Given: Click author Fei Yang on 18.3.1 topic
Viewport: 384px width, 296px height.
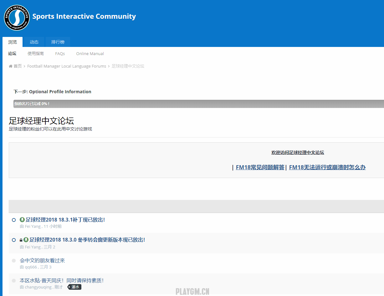Looking at the screenshot, I should coord(33,226).
